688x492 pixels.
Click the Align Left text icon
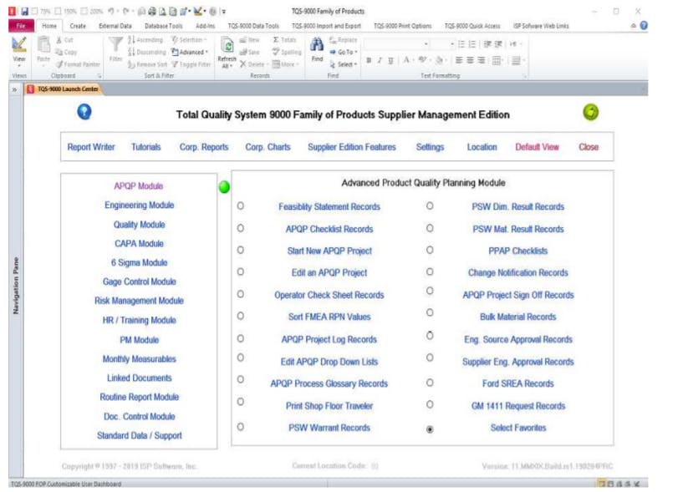459,60
